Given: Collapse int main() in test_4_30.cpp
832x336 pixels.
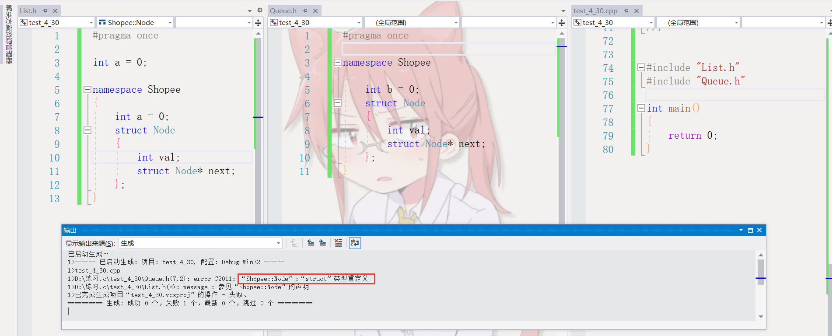Looking at the screenshot, I should coord(641,108).
